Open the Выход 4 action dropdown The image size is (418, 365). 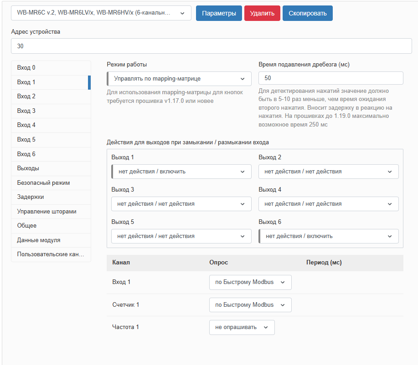point(328,204)
